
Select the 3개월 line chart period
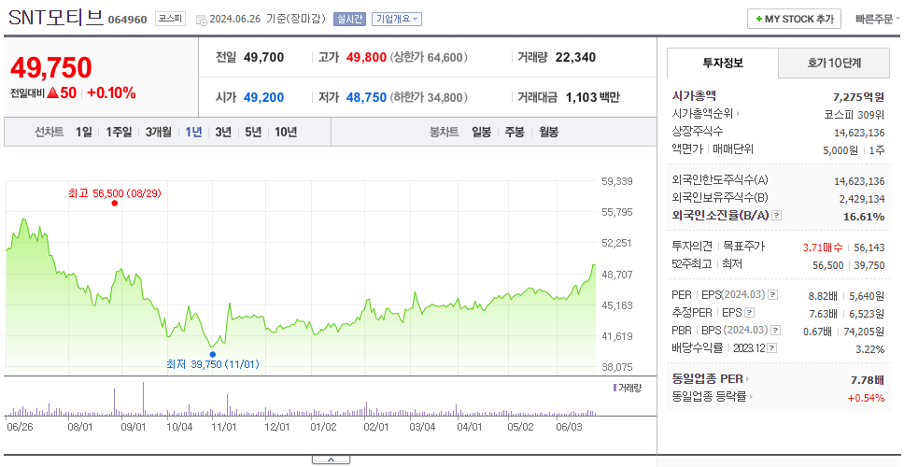(x=159, y=132)
